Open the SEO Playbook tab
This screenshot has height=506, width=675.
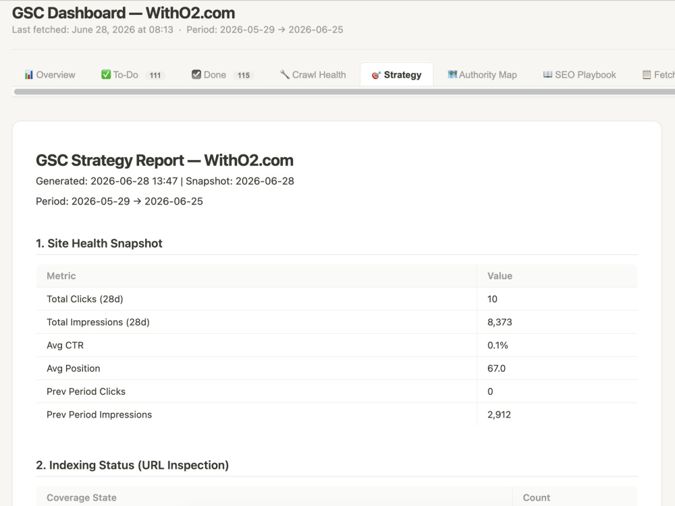[579, 75]
